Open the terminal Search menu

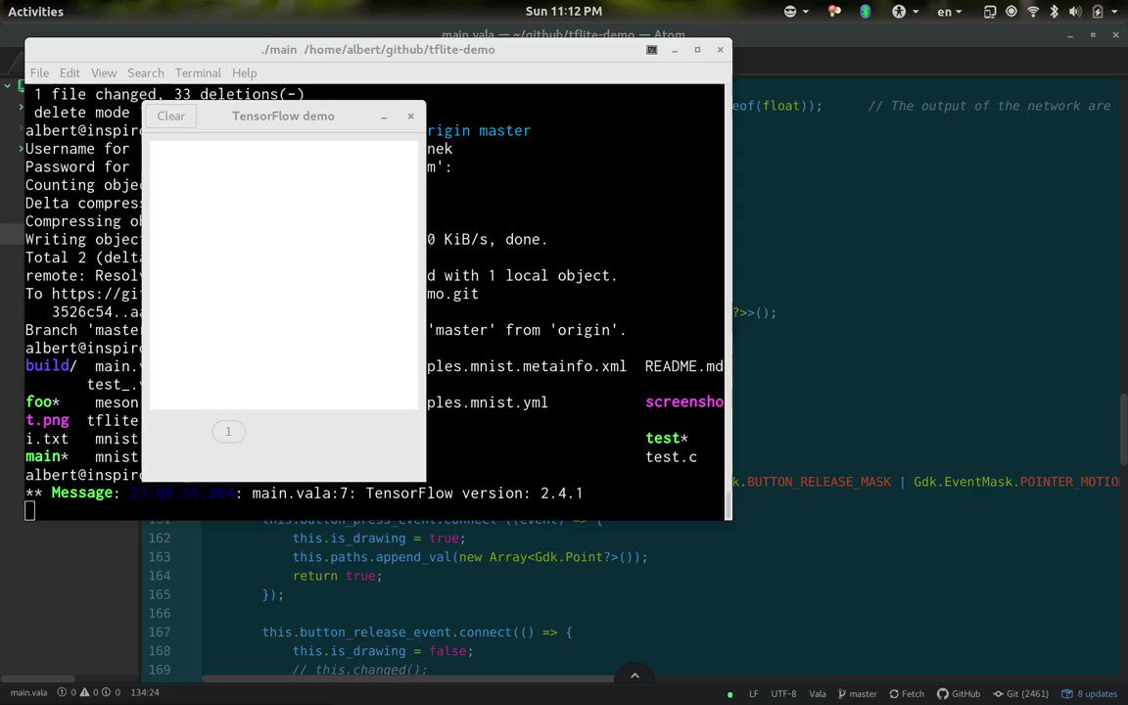coord(146,72)
